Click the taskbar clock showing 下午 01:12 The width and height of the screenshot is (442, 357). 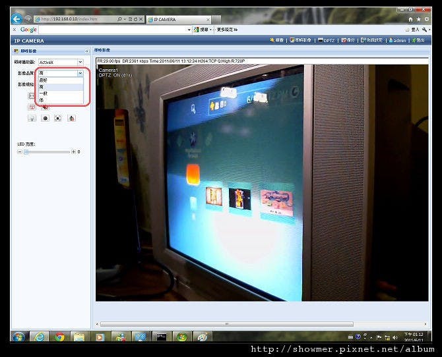click(x=414, y=337)
